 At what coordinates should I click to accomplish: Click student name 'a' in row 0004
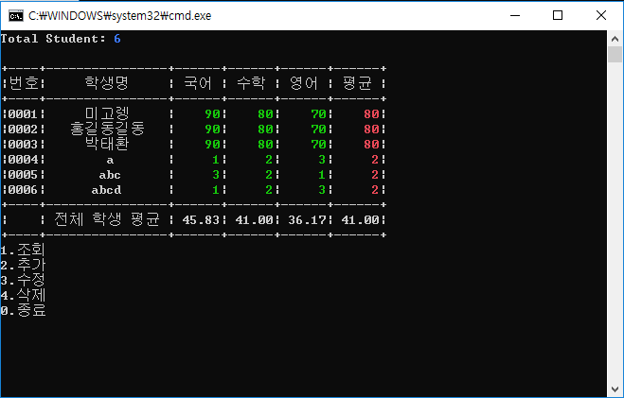pyautogui.click(x=110, y=160)
